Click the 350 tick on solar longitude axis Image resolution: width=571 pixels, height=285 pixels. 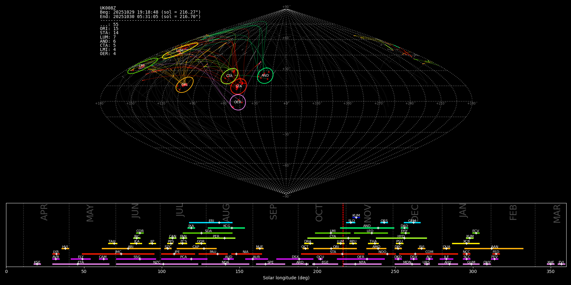coord(551,271)
